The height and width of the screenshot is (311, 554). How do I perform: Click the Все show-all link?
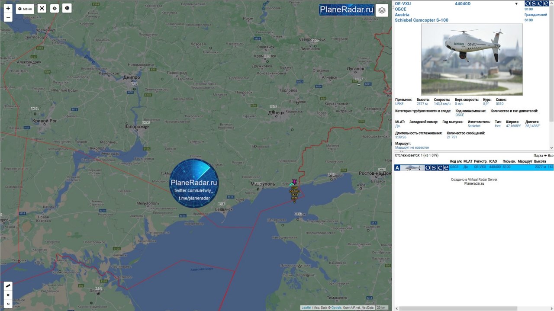551,155
